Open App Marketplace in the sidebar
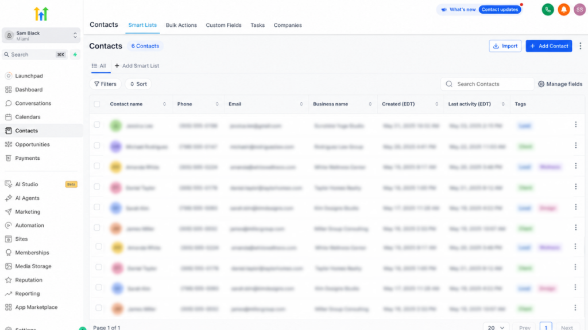 (x=36, y=308)
